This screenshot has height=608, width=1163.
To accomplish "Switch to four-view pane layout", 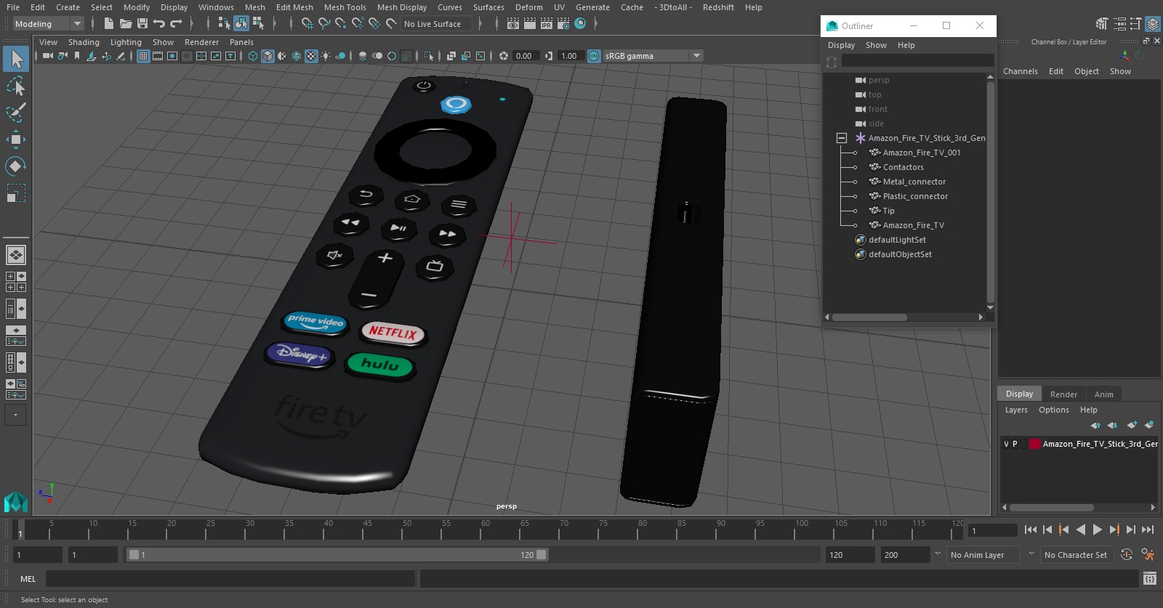I will (x=16, y=282).
